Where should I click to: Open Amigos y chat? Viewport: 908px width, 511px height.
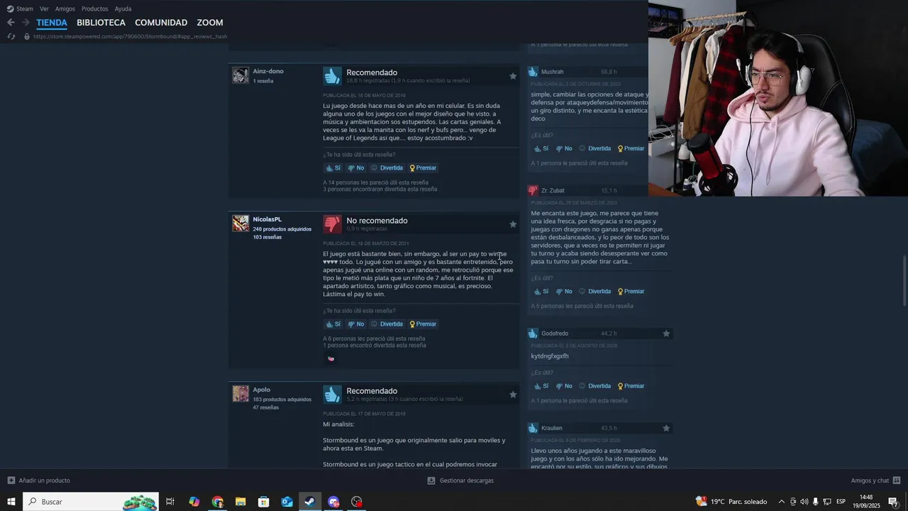pos(875,480)
